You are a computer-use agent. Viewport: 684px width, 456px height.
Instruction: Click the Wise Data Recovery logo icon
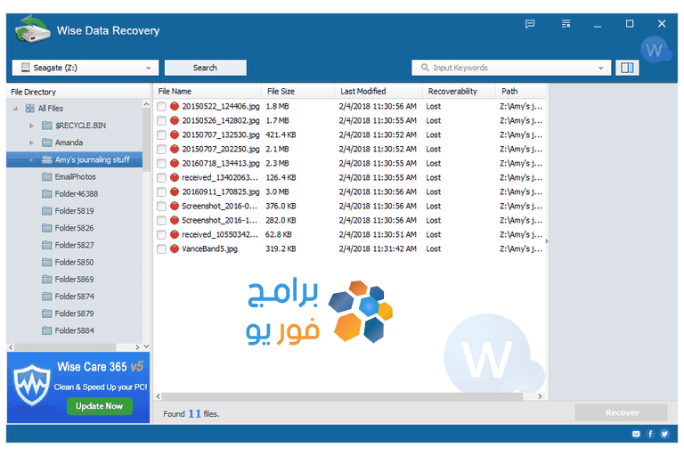pos(32,29)
